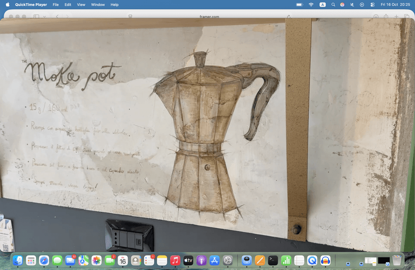Expand the sidebar chevron in Safari window

tap(45, 16)
